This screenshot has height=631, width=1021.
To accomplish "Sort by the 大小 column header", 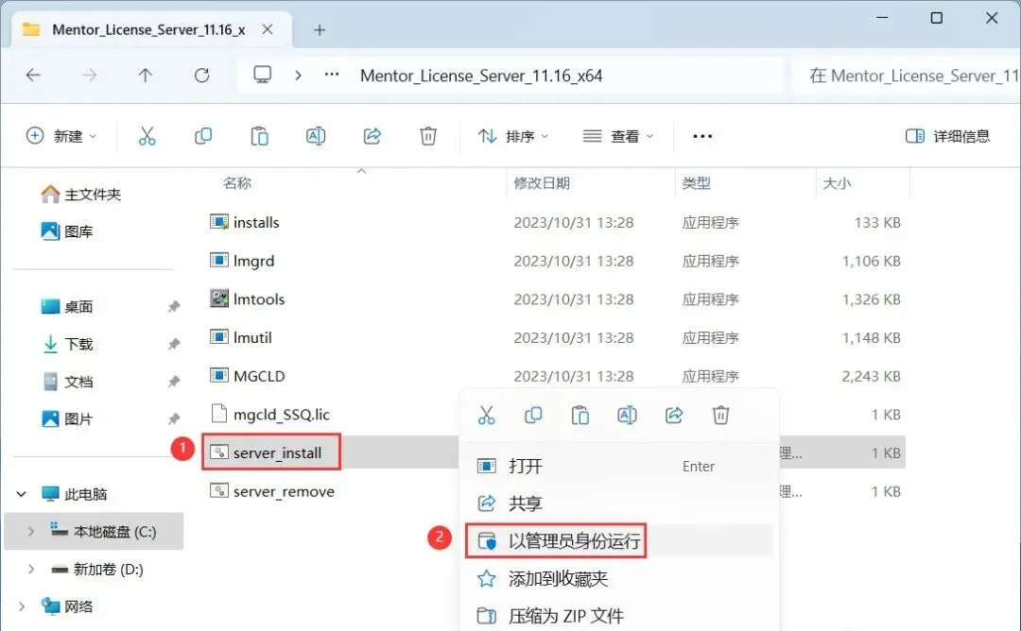I will tap(837, 183).
